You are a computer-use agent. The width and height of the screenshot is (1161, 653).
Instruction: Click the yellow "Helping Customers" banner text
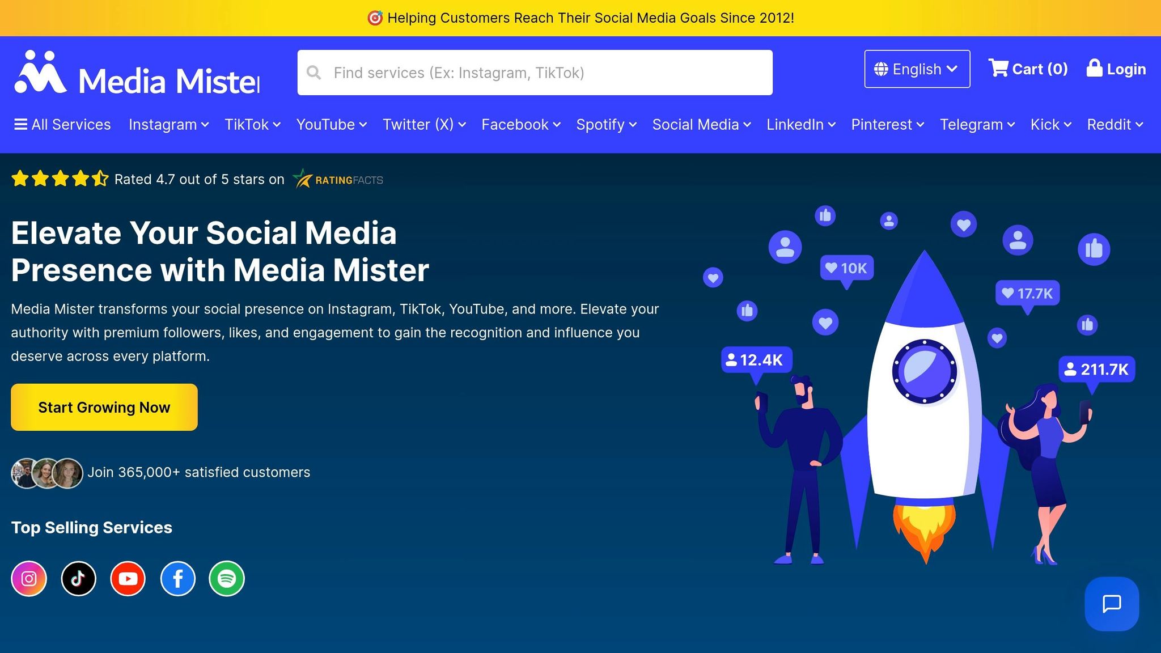(x=591, y=18)
